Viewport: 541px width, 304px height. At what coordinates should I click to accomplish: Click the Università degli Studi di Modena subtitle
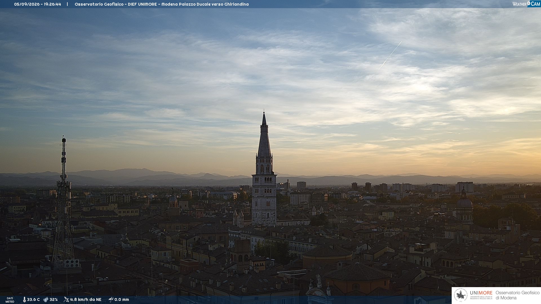click(481, 298)
